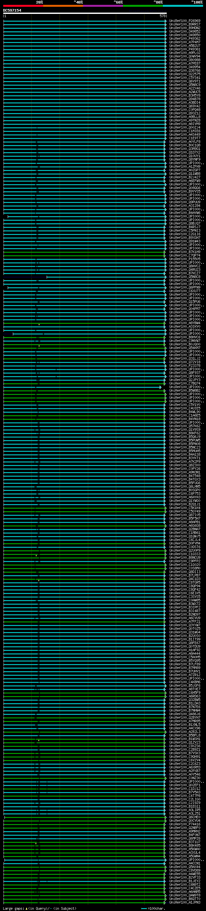The image size is (206, 911).
Task: Select the UniRef100_A4CCN1 label
Action: pyautogui.click(x=184, y=863)
